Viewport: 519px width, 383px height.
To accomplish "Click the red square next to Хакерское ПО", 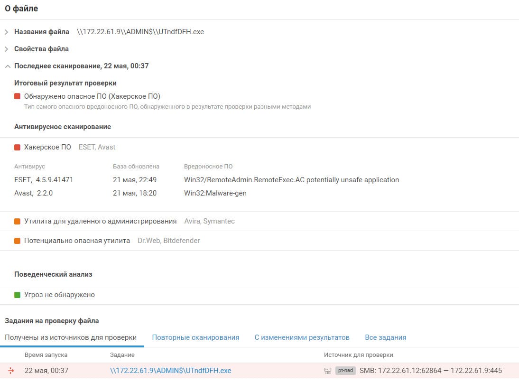I will (17, 147).
